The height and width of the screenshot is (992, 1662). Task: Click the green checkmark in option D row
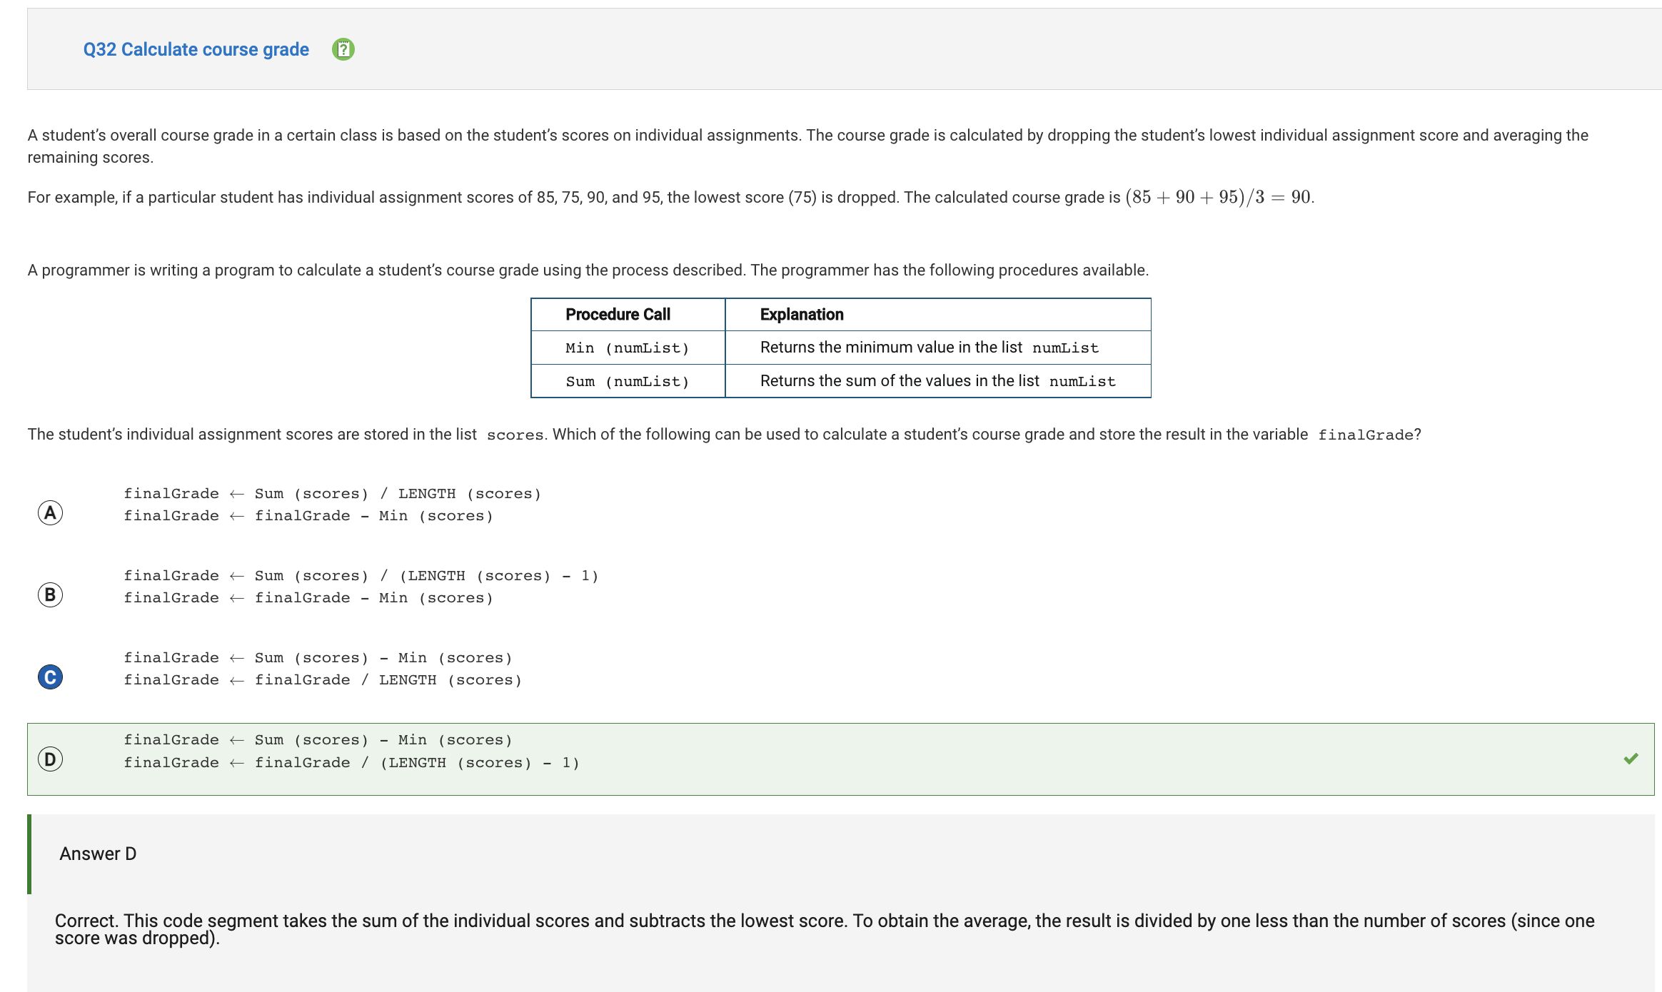pyautogui.click(x=1631, y=759)
